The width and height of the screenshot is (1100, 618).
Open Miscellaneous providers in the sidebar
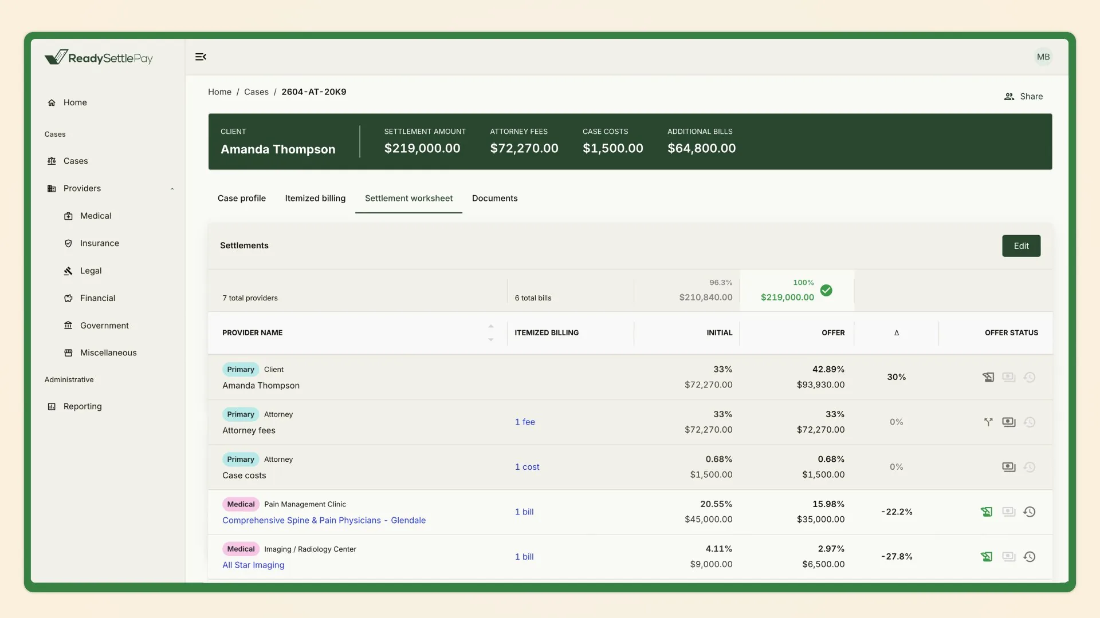click(109, 353)
